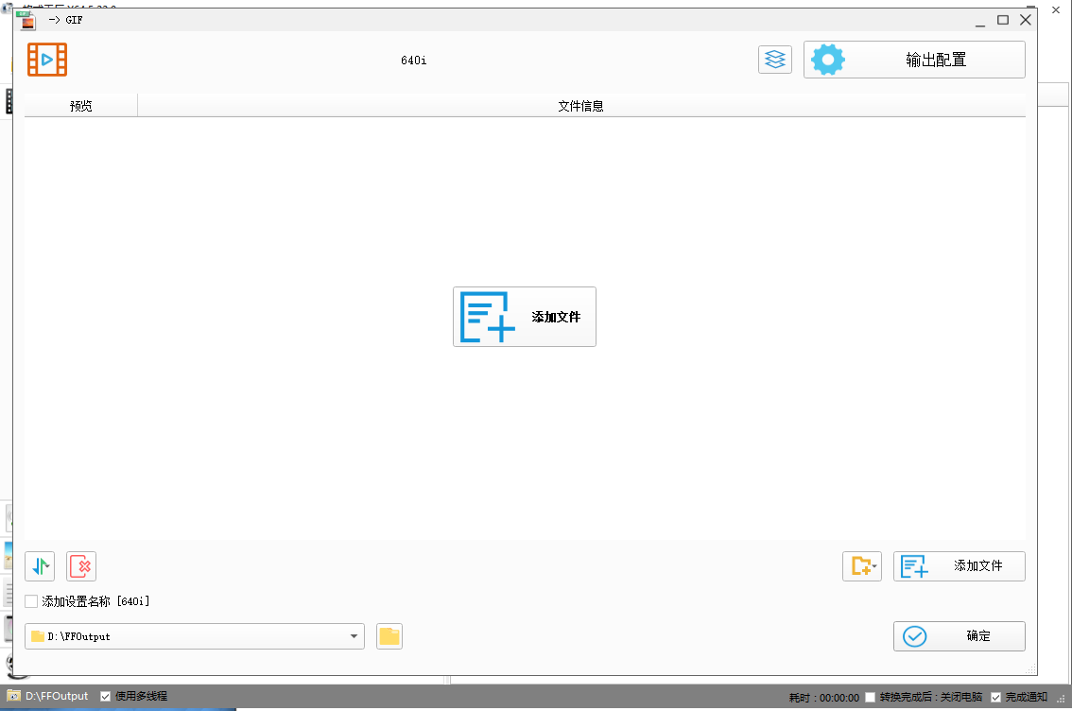Expand the D:\FFOutput output path dropdown

click(354, 636)
